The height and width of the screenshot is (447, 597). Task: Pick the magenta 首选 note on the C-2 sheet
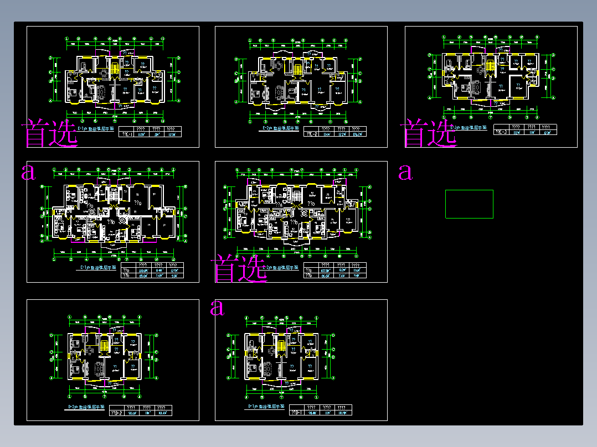[x=239, y=268]
